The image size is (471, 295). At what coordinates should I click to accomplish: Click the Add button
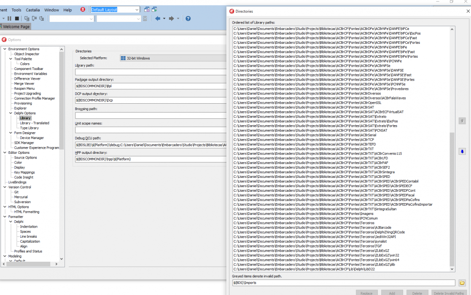coord(392,293)
